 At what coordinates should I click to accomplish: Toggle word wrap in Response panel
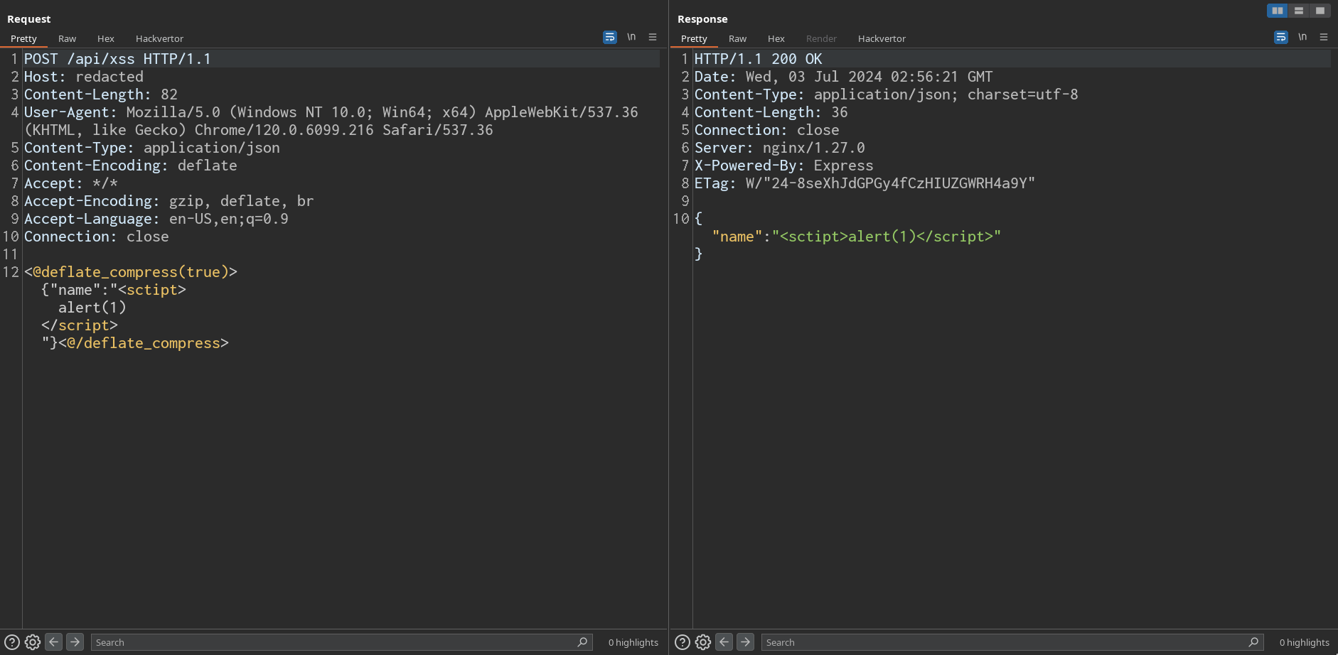pos(1281,37)
